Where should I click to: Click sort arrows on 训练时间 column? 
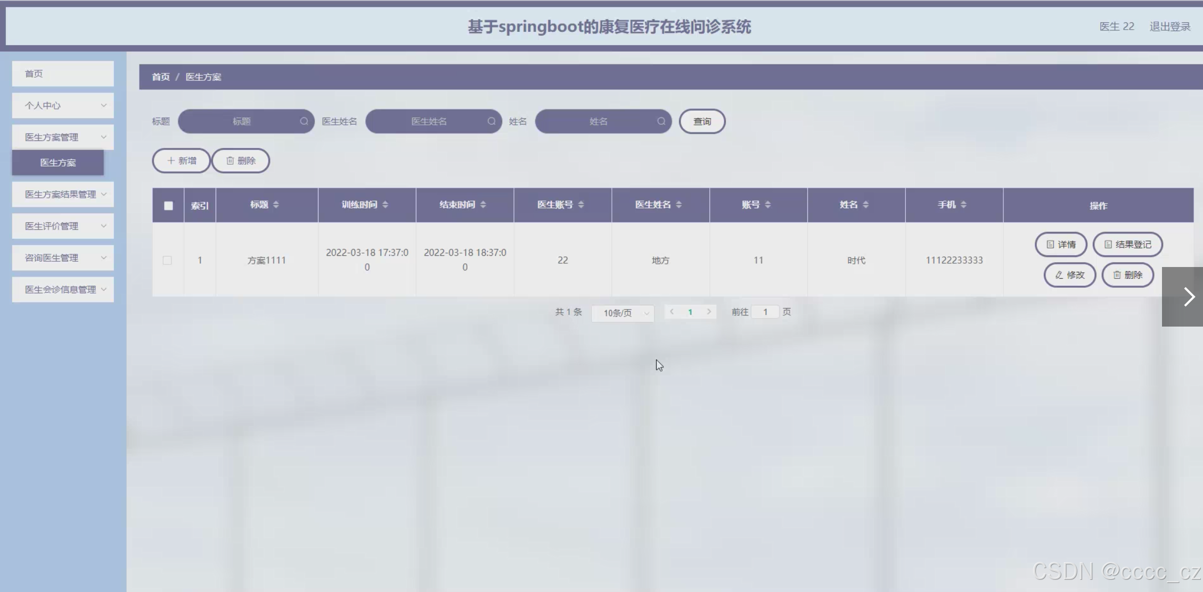pos(385,205)
